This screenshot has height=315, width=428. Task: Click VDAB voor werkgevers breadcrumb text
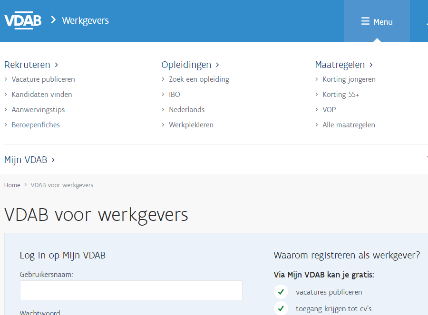[x=62, y=185]
